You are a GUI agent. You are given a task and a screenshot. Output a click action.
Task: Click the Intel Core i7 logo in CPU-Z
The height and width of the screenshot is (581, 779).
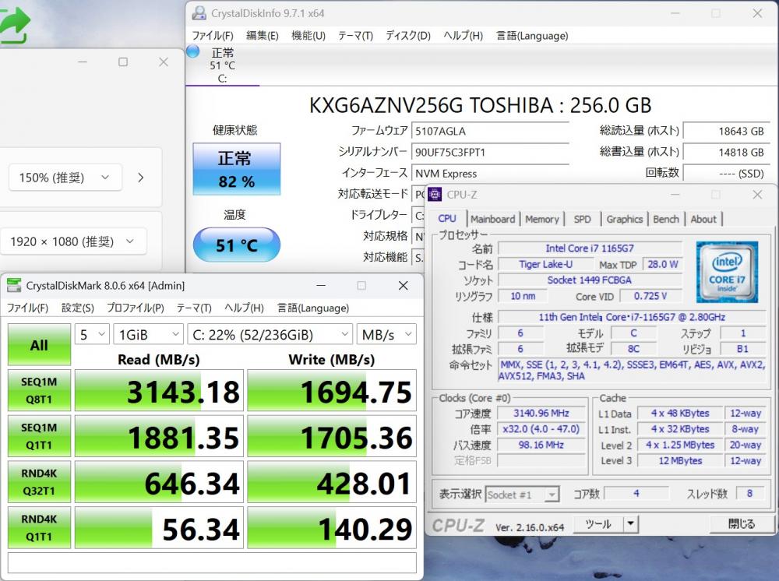click(x=727, y=272)
